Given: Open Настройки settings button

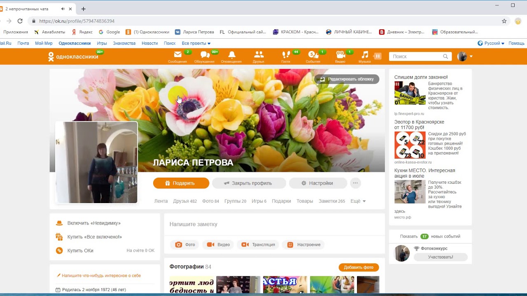Looking at the screenshot, I should click(x=318, y=183).
